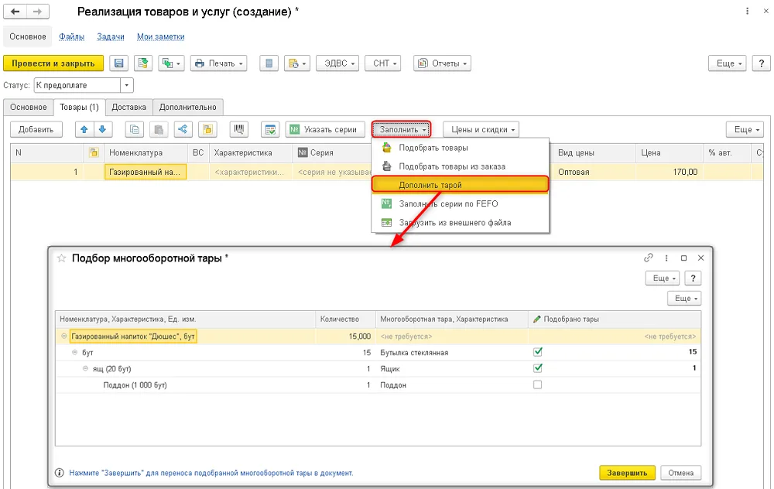774x489 pixels.
Task: Cancel the dialog with Отмена
Action: click(680, 473)
